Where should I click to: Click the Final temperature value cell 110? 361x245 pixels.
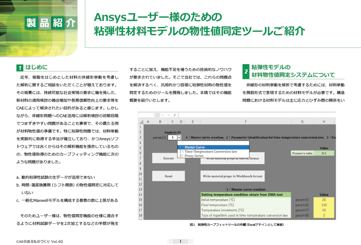click(324, 205)
